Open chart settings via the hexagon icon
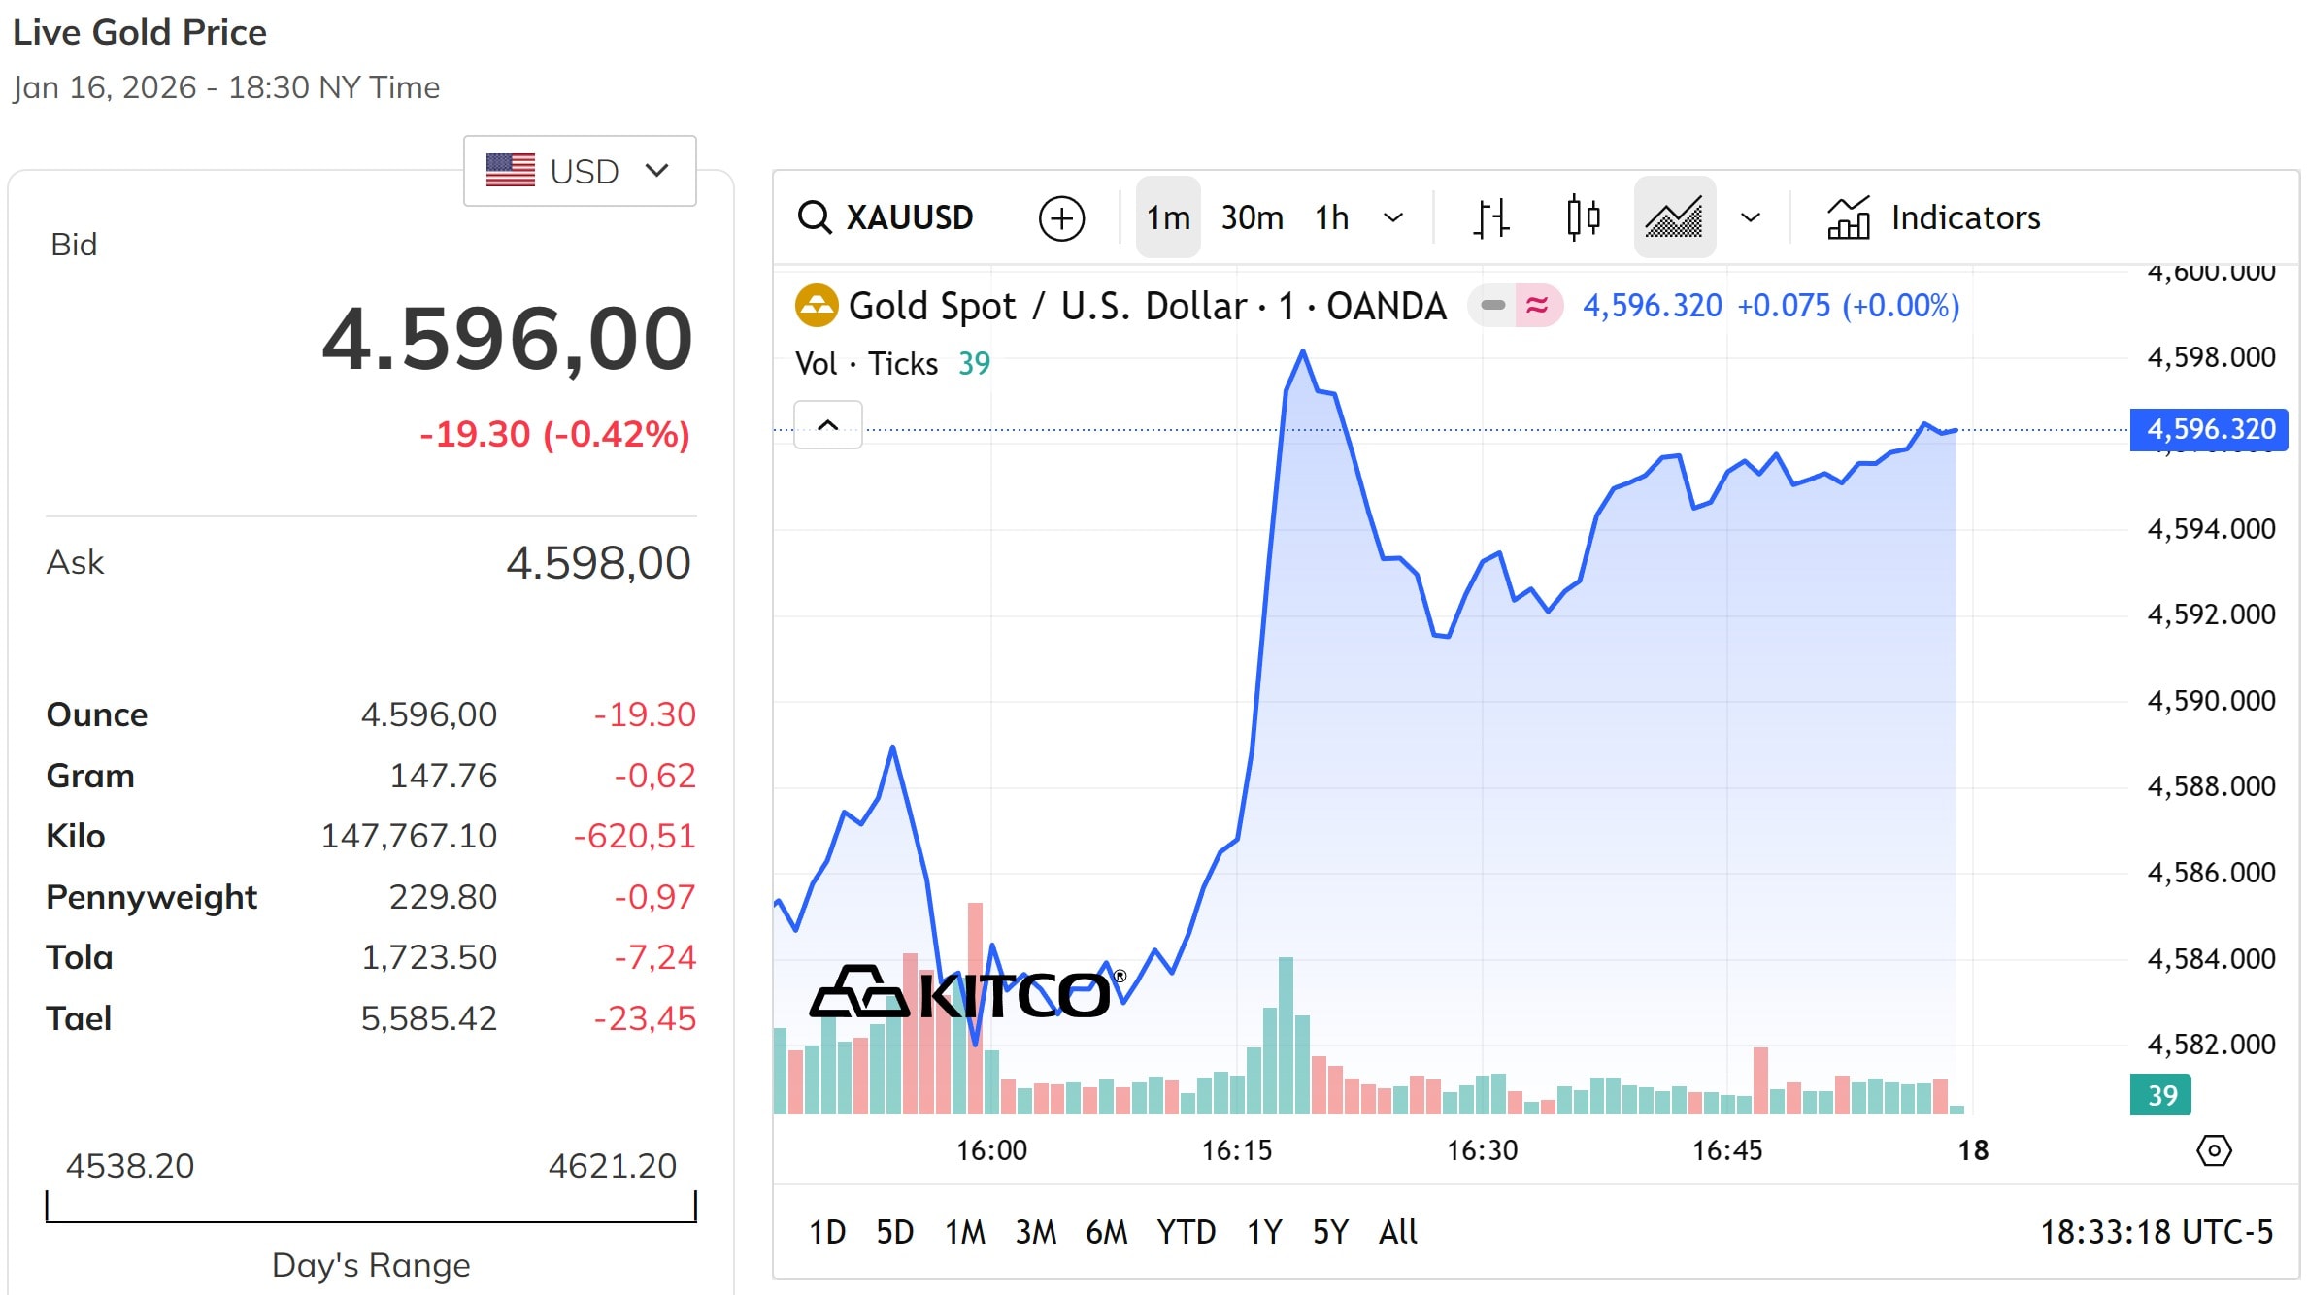 [x=2214, y=1150]
